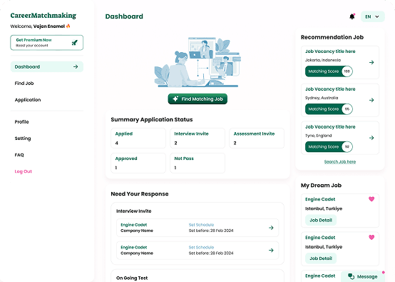
Task: Click Matching Score badge for Tyne job
Action: (329, 147)
